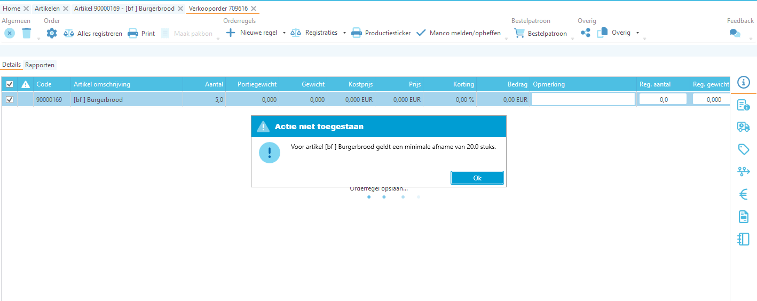Switch to the Artikelen tab
757x301 pixels.
47,9
